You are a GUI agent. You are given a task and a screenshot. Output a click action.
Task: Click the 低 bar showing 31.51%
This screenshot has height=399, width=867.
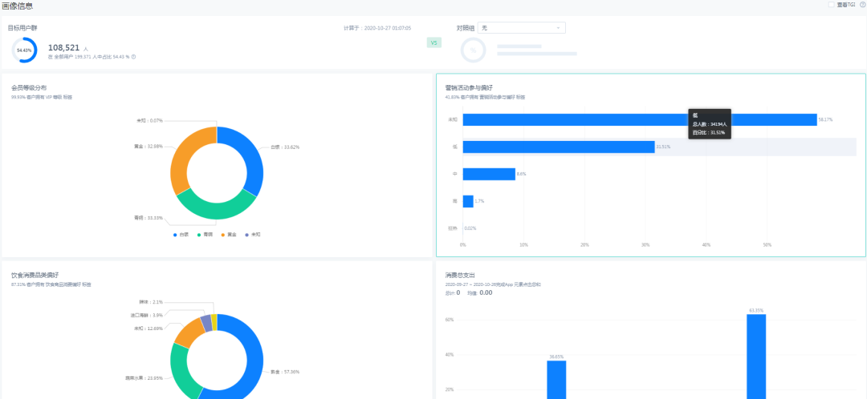pyautogui.click(x=559, y=147)
